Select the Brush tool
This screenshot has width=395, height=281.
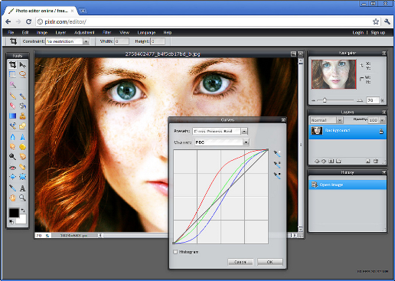[23, 96]
